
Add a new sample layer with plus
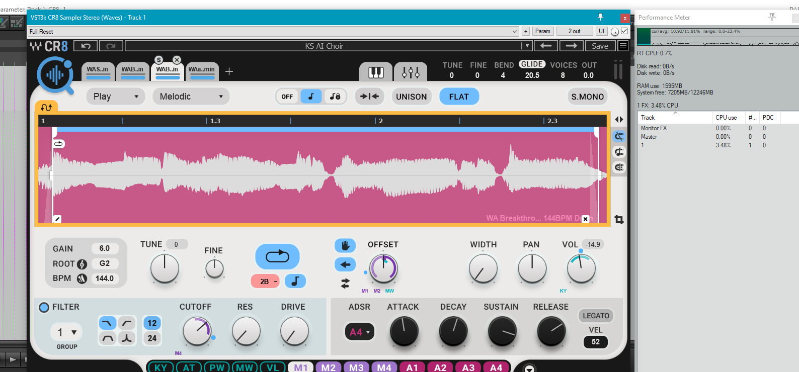(229, 71)
